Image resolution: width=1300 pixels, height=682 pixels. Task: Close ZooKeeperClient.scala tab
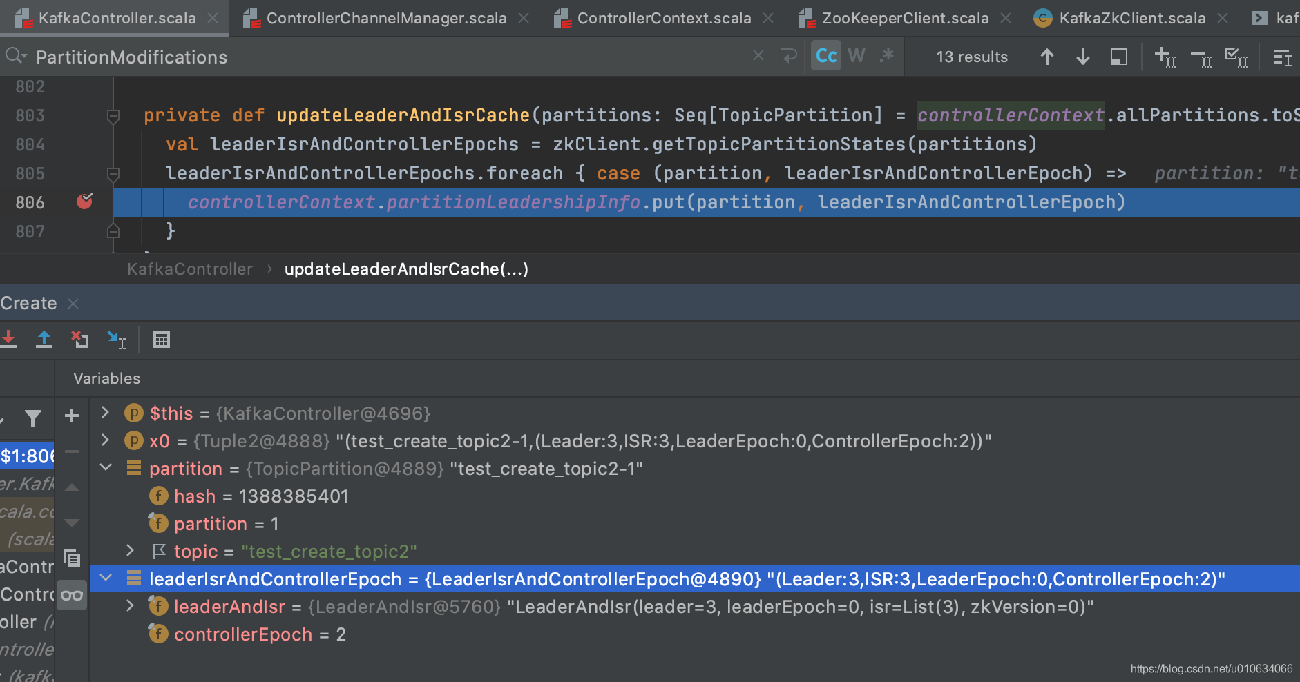coord(1006,18)
